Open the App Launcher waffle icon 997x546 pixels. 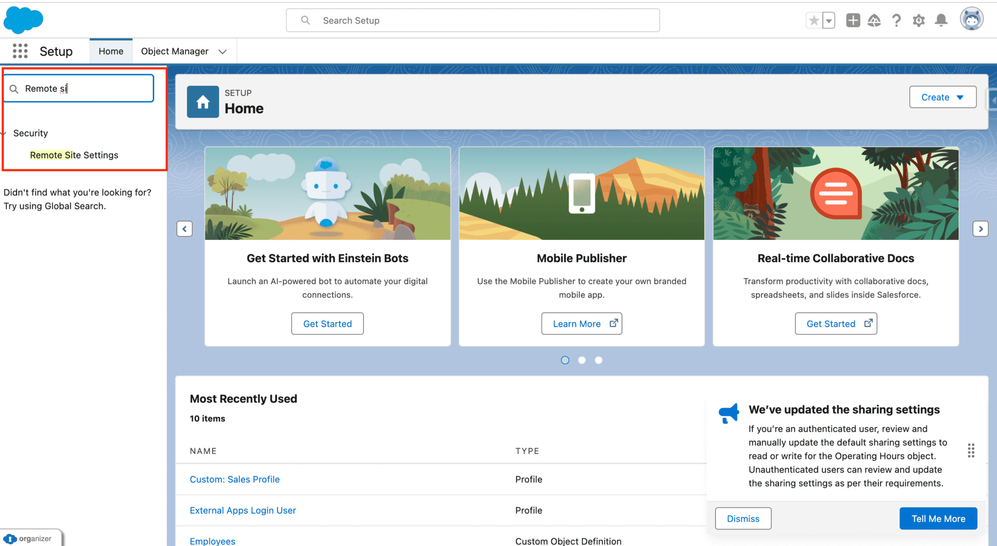[20, 51]
